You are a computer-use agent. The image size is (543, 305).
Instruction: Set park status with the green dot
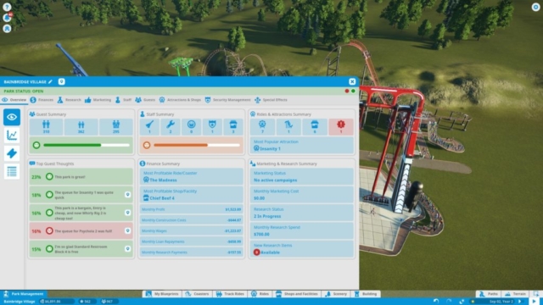point(353,91)
